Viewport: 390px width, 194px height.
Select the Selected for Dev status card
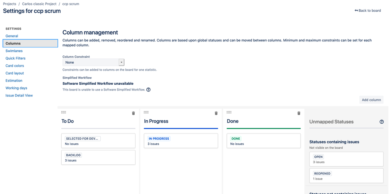pyautogui.click(x=98, y=141)
